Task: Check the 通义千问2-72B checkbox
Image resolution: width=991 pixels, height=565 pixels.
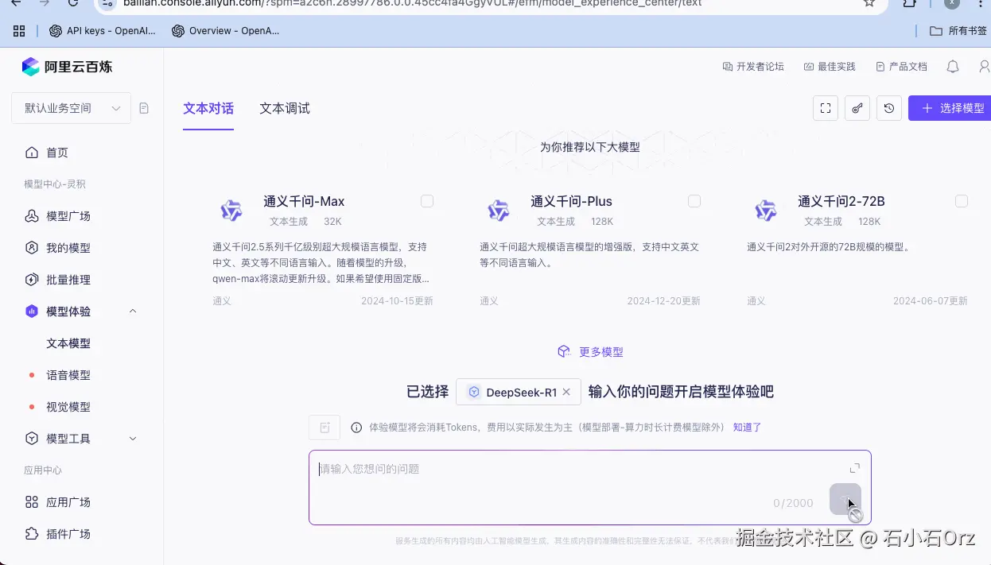Action: (x=962, y=202)
